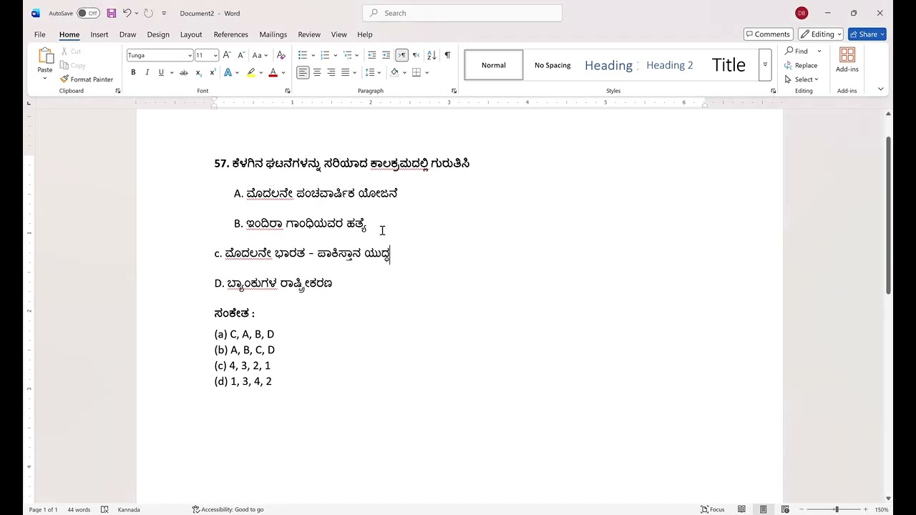Open the File menu
This screenshot has height=515, width=916.
(x=40, y=34)
